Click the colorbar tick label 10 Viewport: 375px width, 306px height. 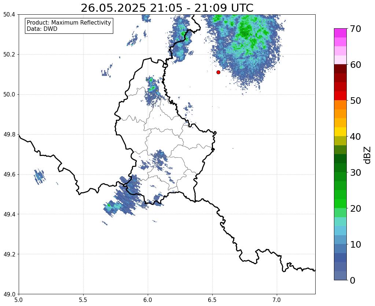click(356, 244)
